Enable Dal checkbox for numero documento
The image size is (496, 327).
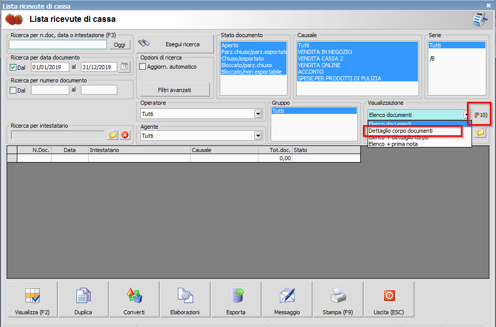click(13, 91)
